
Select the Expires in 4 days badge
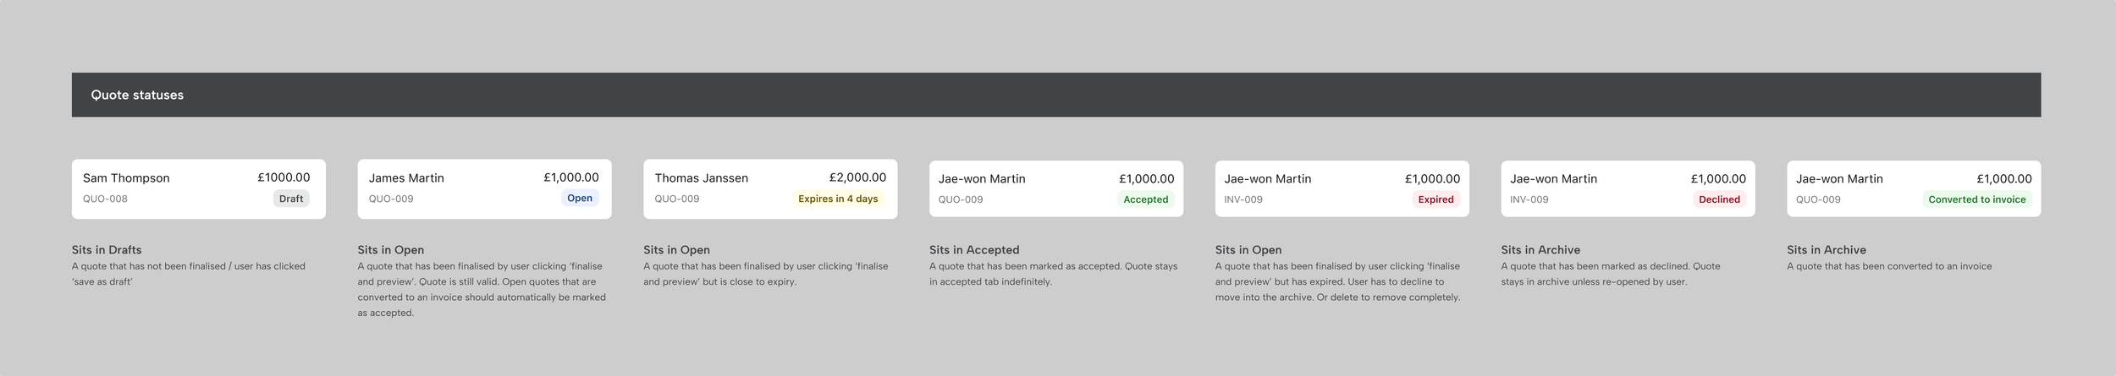[838, 199]
